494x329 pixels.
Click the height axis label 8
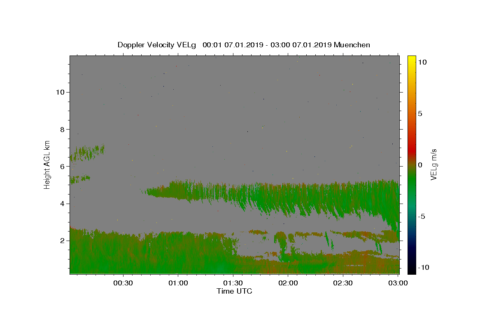tap(62, 130)
